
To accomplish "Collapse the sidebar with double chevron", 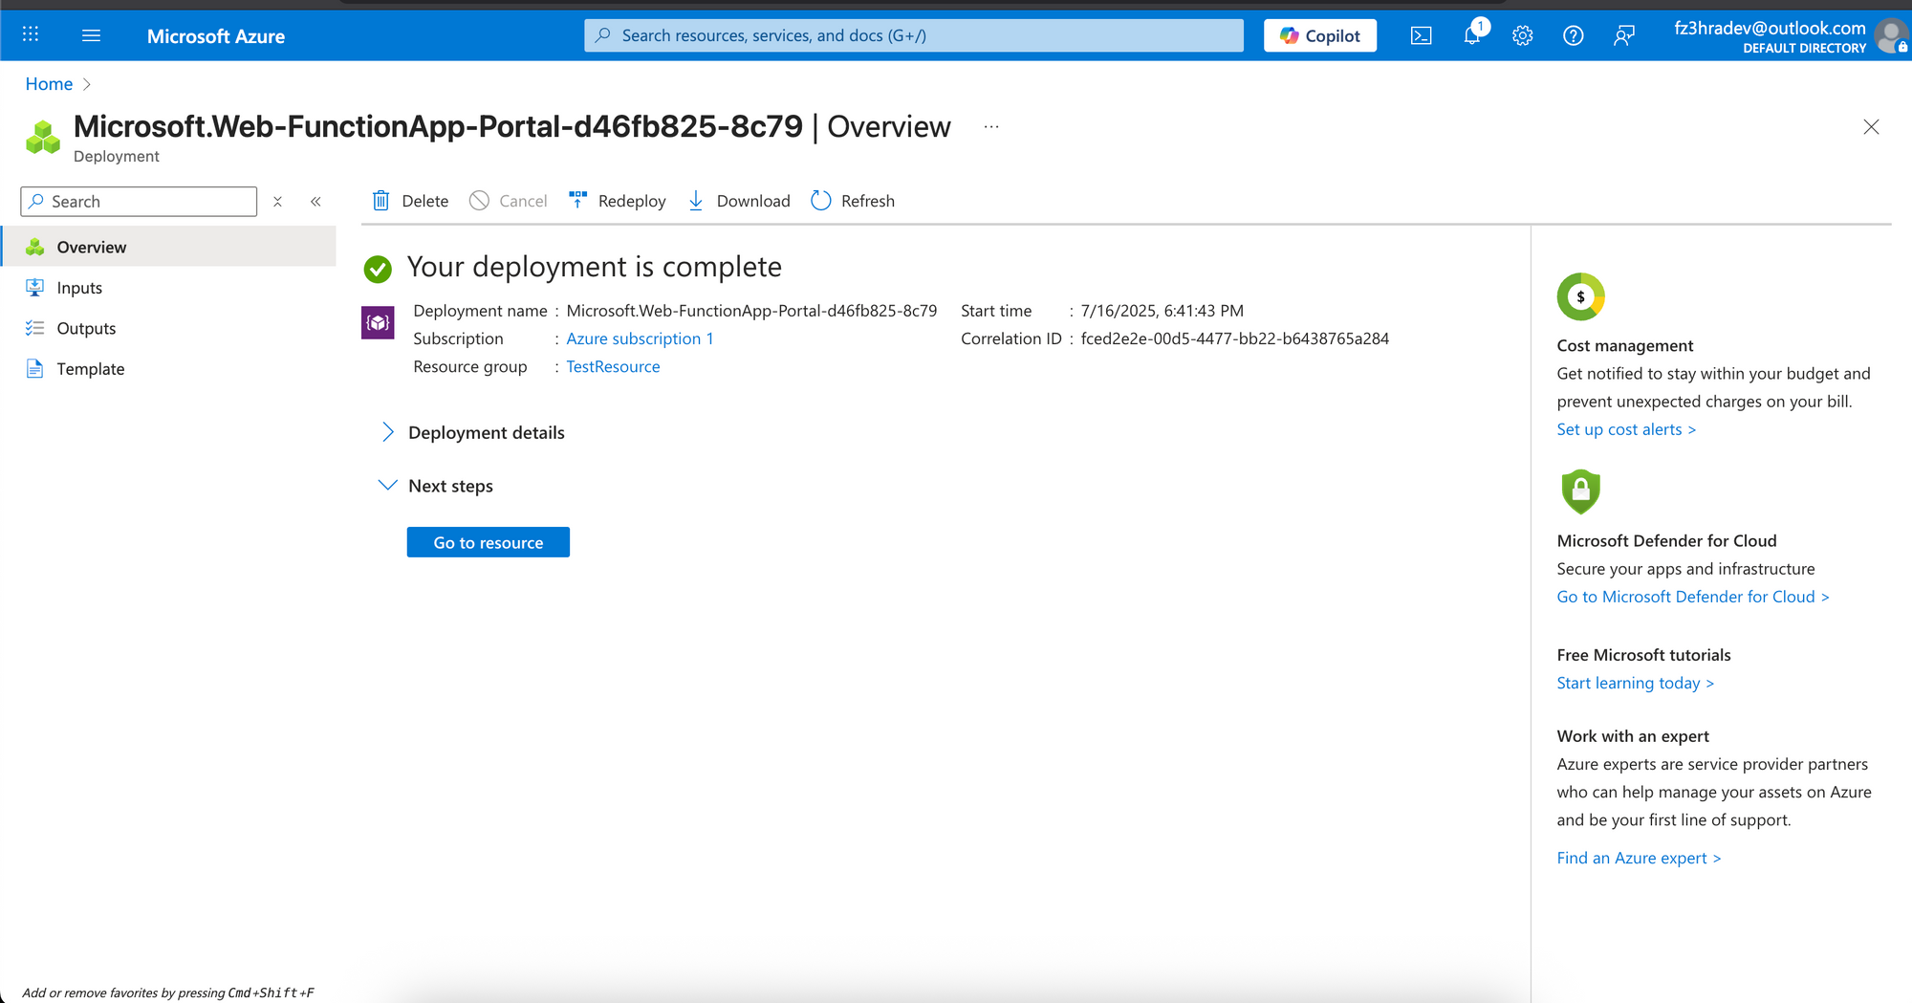I will pyautogui.click(x=315, y=202).
